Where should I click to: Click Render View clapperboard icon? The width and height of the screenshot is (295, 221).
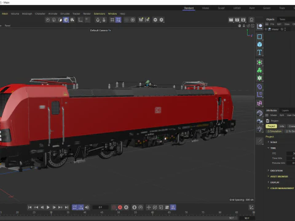tap(231, 20)
